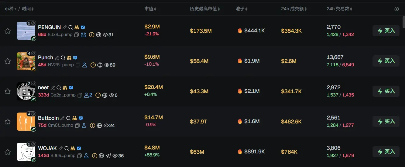Sort by 市值 column
The height and width of the screenshot is (167, 405).
[x=150, y=9]
